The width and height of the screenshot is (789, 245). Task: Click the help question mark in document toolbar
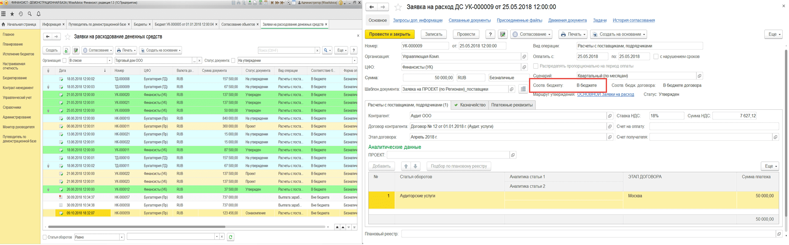click(490, 34)
